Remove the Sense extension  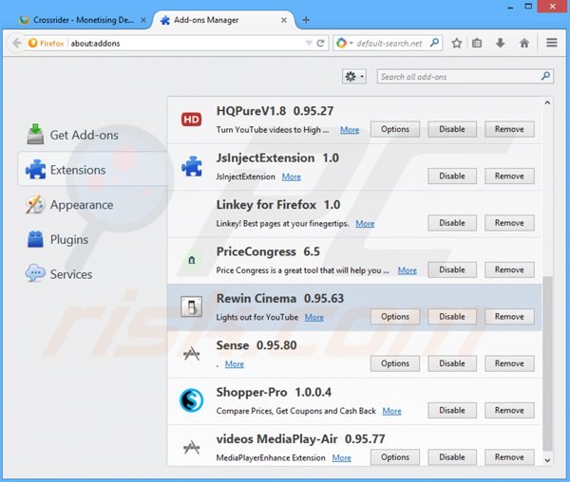509,363
